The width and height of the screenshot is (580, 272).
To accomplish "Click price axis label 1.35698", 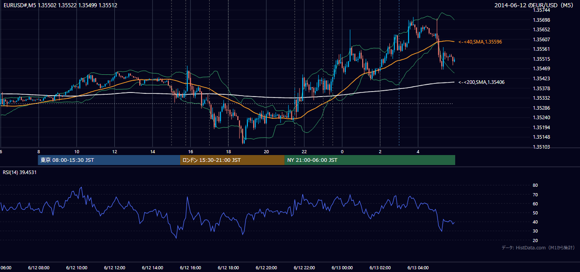I will (541, 20).
